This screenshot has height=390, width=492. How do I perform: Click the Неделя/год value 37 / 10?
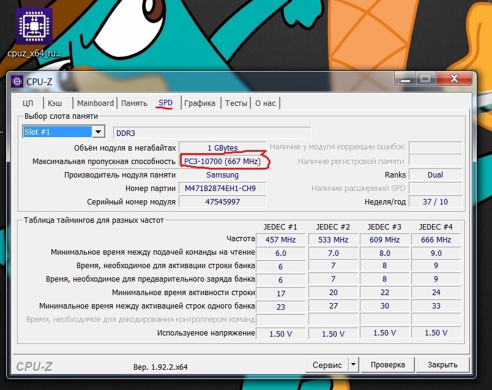pos(435,201)
